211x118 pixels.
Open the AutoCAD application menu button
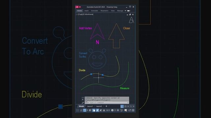click(x=78, y=7)
